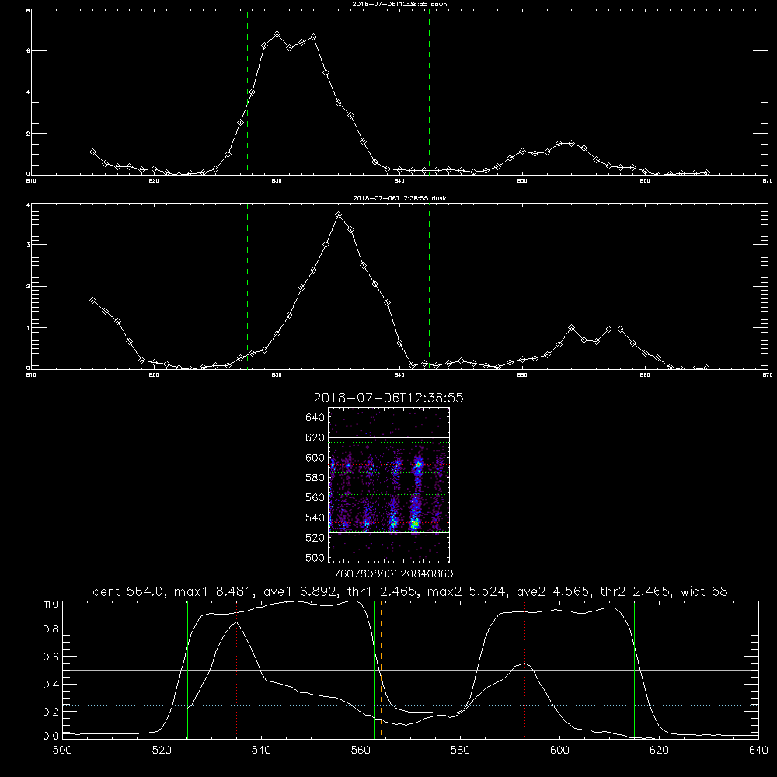Click x-axis label 500 of bottom plot
Viewport: 777px width, 777px height.
(62, 751)
